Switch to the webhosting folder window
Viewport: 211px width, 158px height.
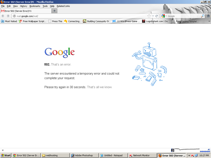55,155
